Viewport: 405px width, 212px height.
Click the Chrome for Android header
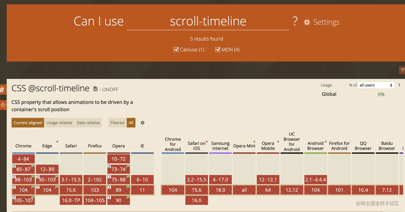[173, 144]
